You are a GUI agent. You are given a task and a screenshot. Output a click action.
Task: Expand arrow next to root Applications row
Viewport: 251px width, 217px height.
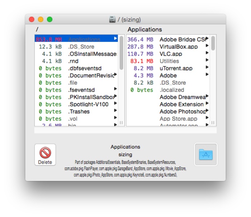click(x=115, y=38)
